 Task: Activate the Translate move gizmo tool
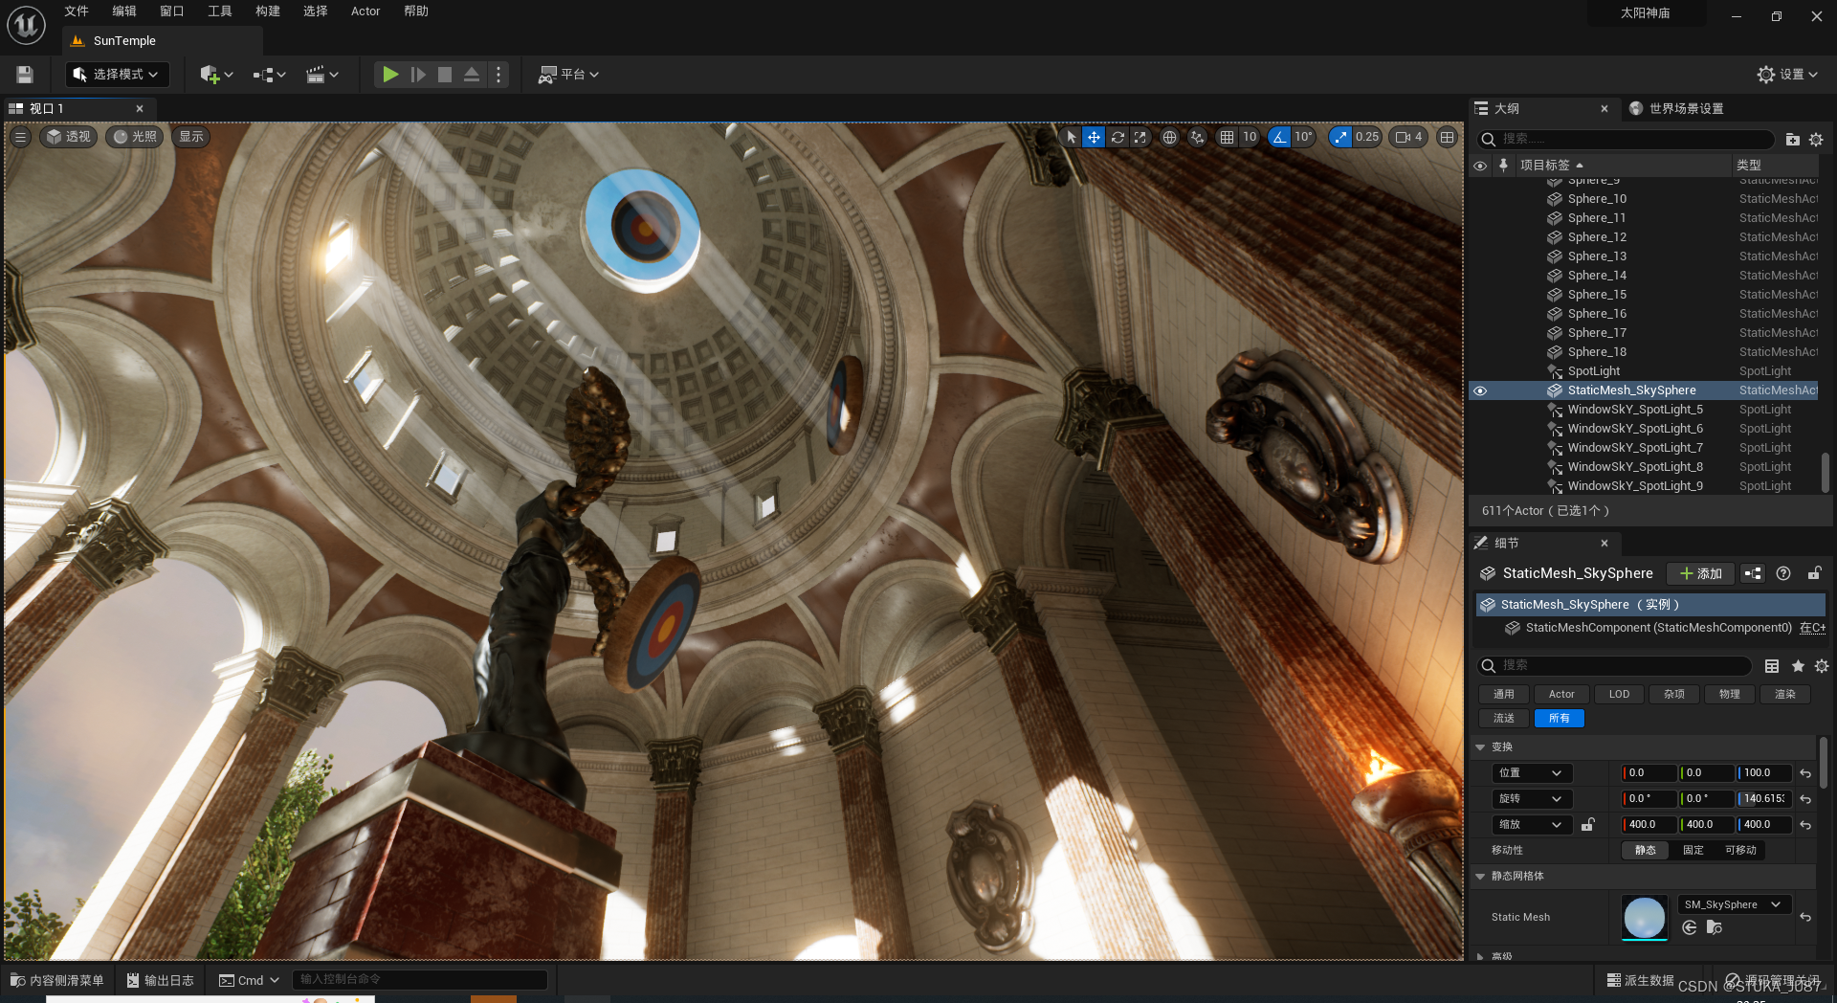1094,137
